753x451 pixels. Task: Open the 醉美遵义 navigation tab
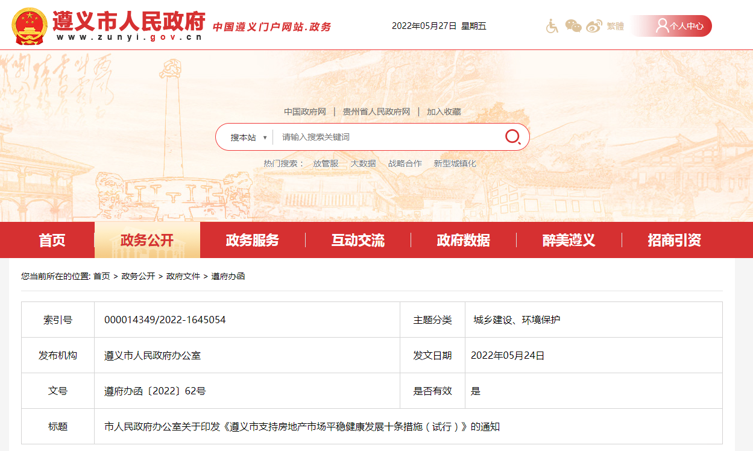(x=569, y=240)
